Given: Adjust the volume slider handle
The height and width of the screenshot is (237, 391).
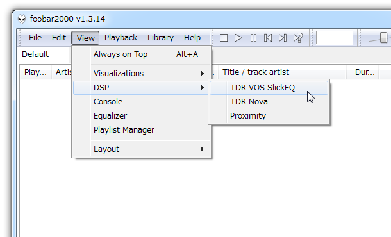Looking at the screenshot, I should click(383, 38).
